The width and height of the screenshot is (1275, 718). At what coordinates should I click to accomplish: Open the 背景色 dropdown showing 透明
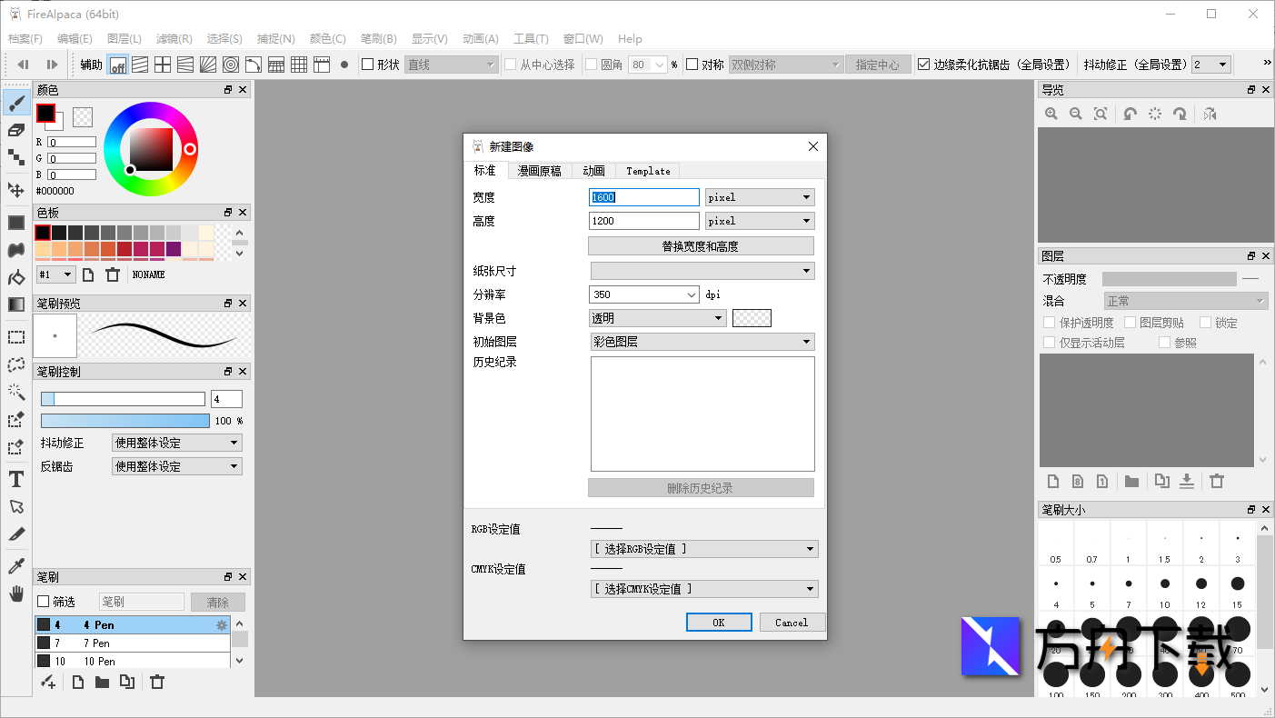pos(657,318)
